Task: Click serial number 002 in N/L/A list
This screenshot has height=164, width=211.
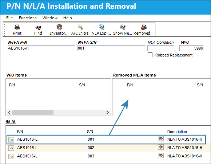Action: click(x=91, y=148)
